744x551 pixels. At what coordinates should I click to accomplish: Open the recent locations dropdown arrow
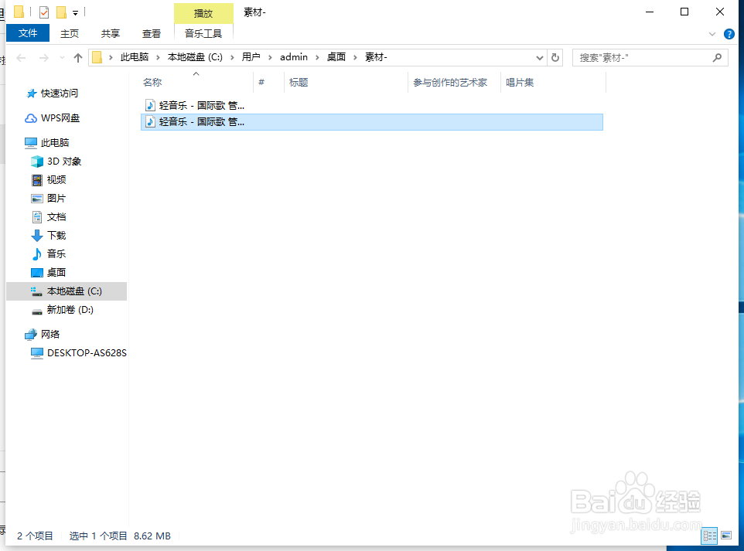[62, 58]
